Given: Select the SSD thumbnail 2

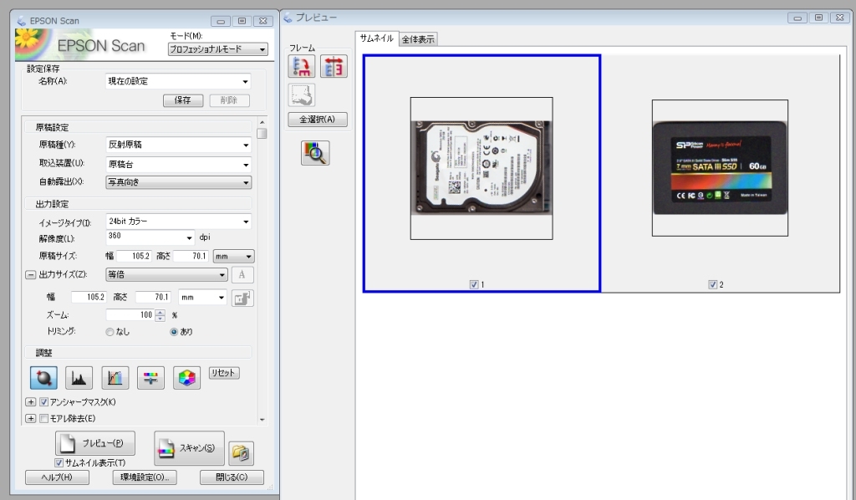Looking at the screenshot, I should coord(720,167).
